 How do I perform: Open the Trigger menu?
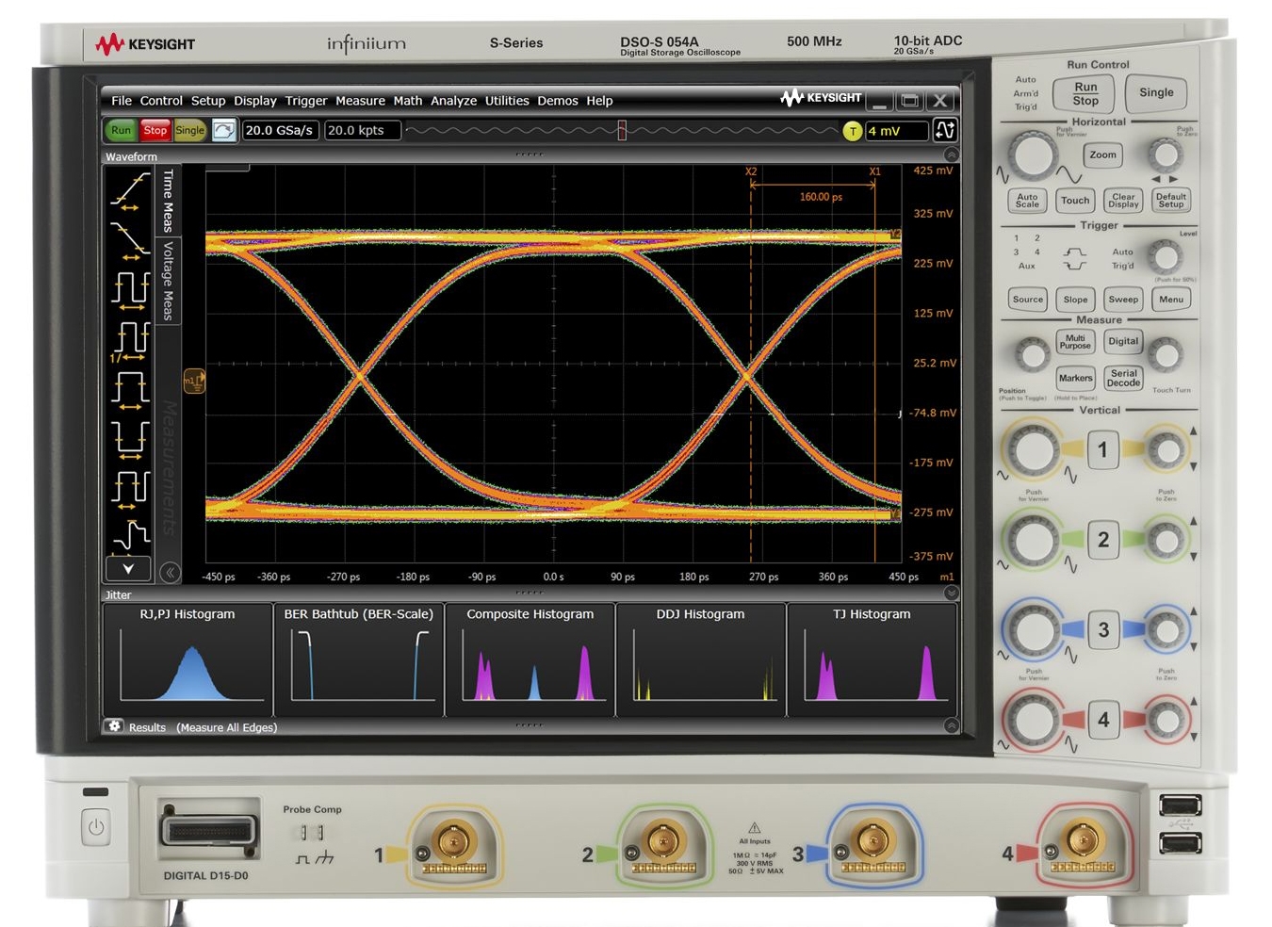pos(306,101)
